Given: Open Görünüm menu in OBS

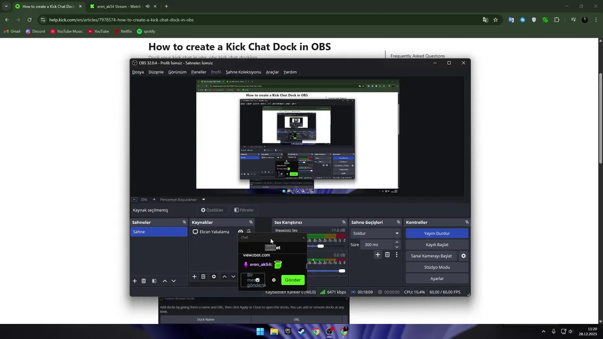Looking at the screenshot, I should [178, 72].
